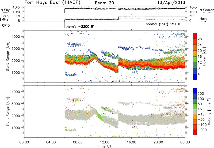Click the 'Fort Hays East (fitACF)' title
This screenshot has height=148, width=214.
coord(52,3)
